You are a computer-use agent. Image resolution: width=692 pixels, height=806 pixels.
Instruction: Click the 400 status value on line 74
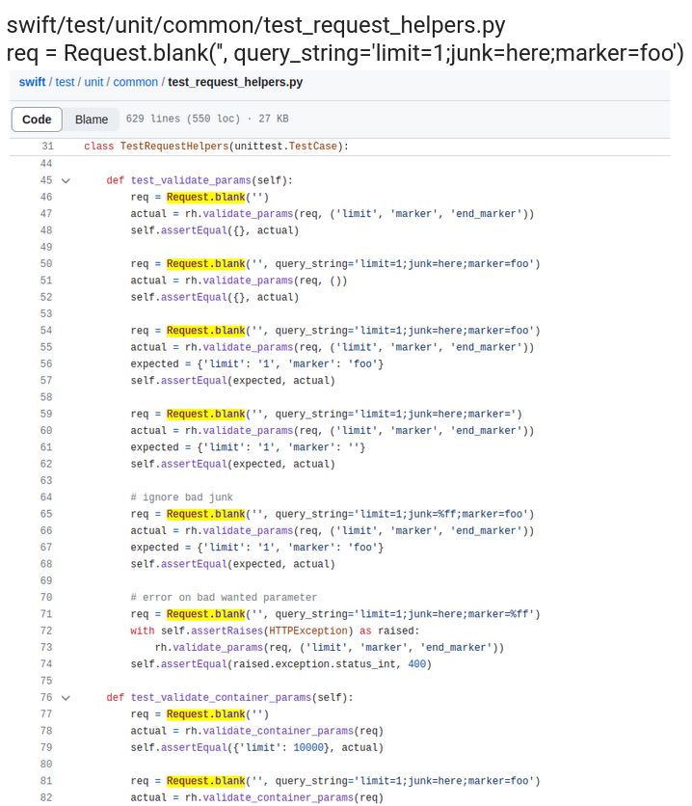(417, 664)
